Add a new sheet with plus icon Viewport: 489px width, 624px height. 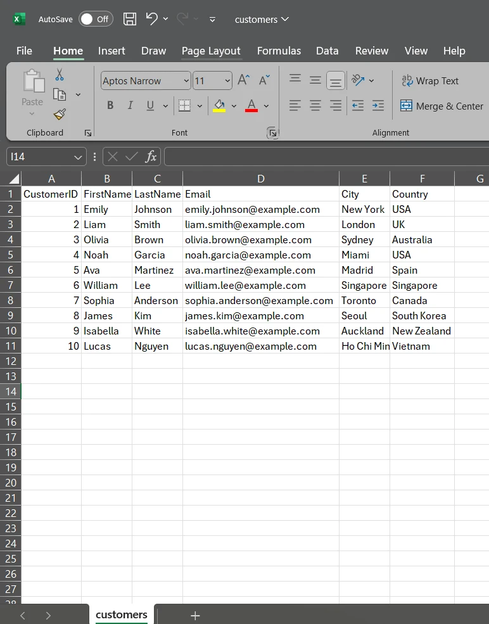(195, 615)
